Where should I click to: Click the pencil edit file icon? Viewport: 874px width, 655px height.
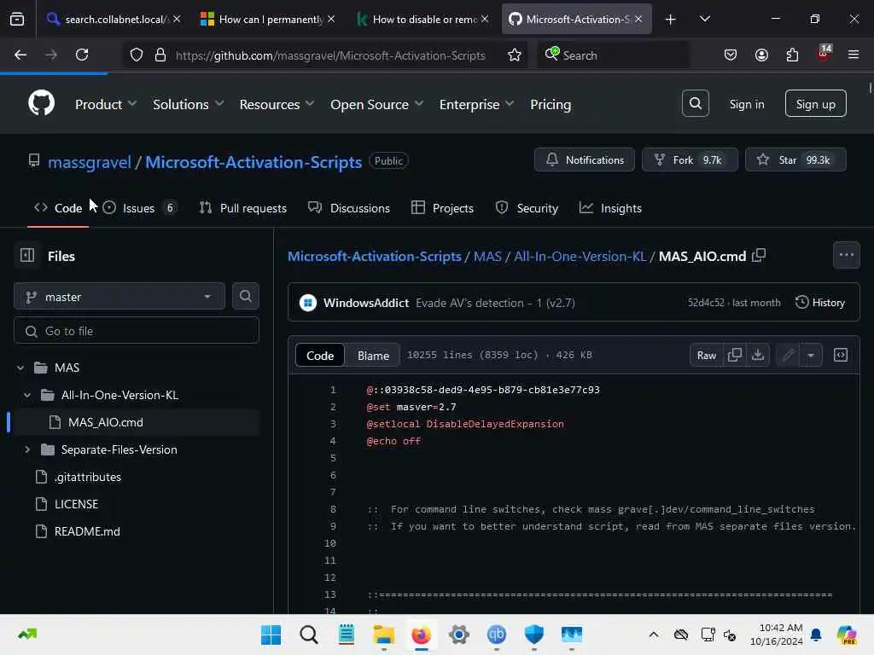tap(788, 355)
